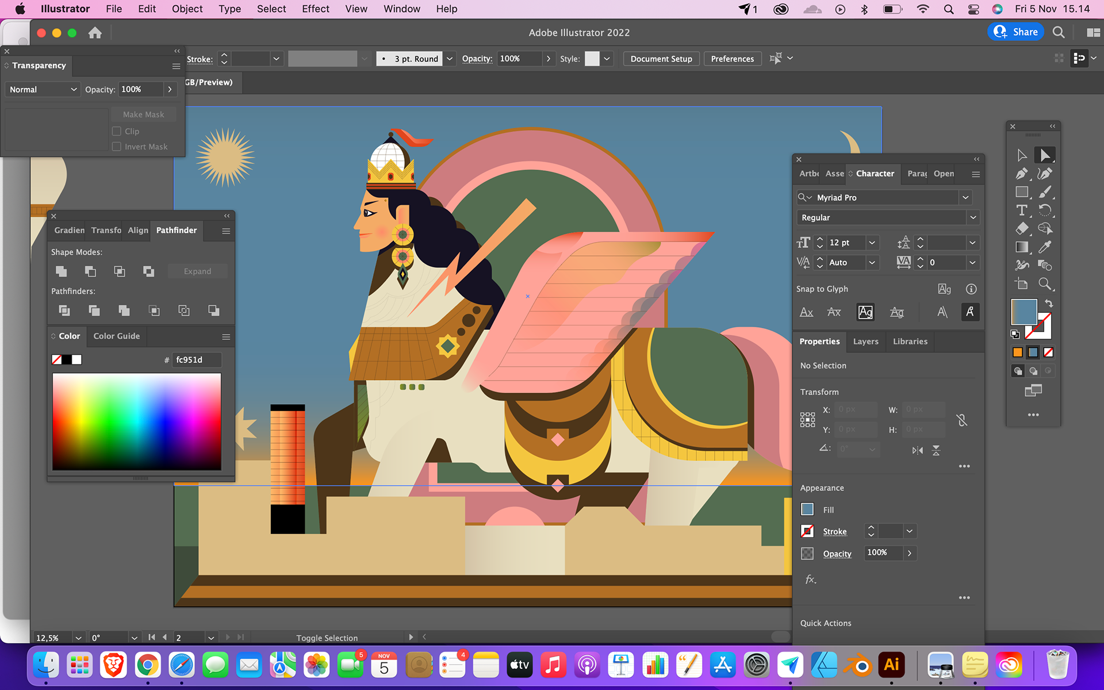Check the Invert Mask option
This screenshot has width=1104, height=690.
[117, 147]
